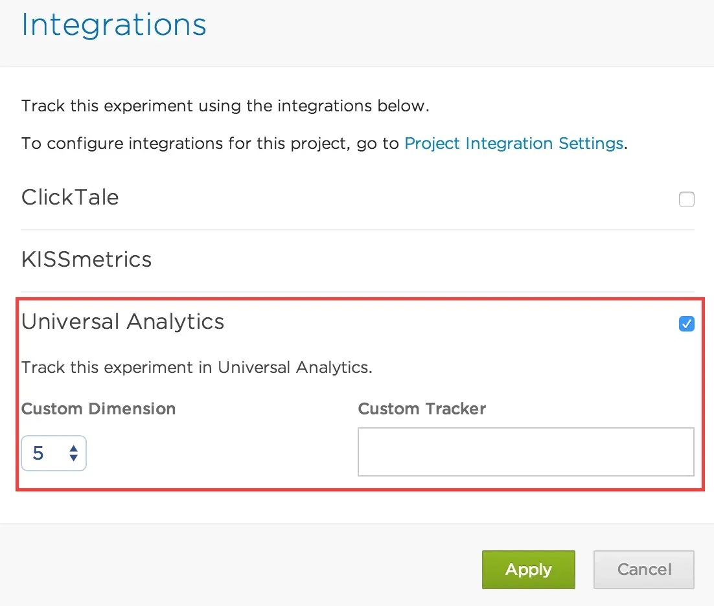Open the Custom Dimension dropdown

(54, 453)
